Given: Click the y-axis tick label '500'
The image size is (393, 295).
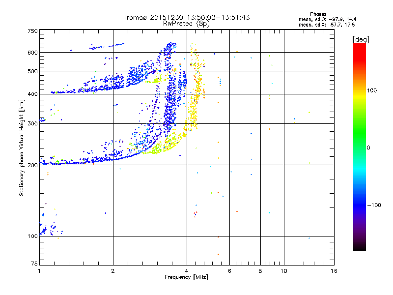Looking at the screenshot, I should tap(33, 71).
